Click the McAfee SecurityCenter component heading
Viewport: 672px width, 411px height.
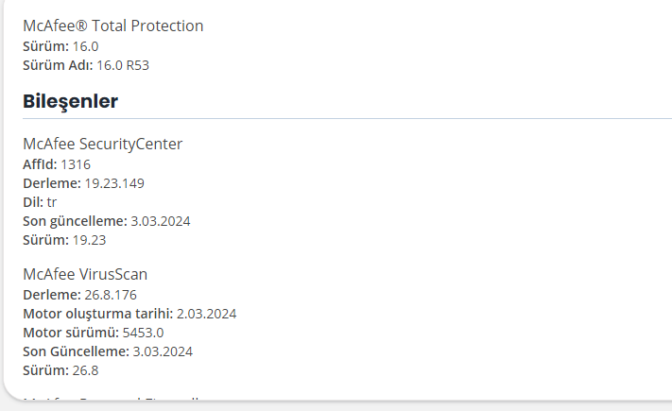(x=102, y=144)
